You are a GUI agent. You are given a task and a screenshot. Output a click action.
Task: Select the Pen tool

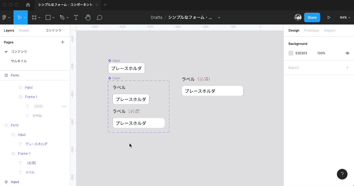[62, 17]
